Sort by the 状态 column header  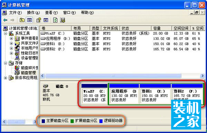click(136, 28)
